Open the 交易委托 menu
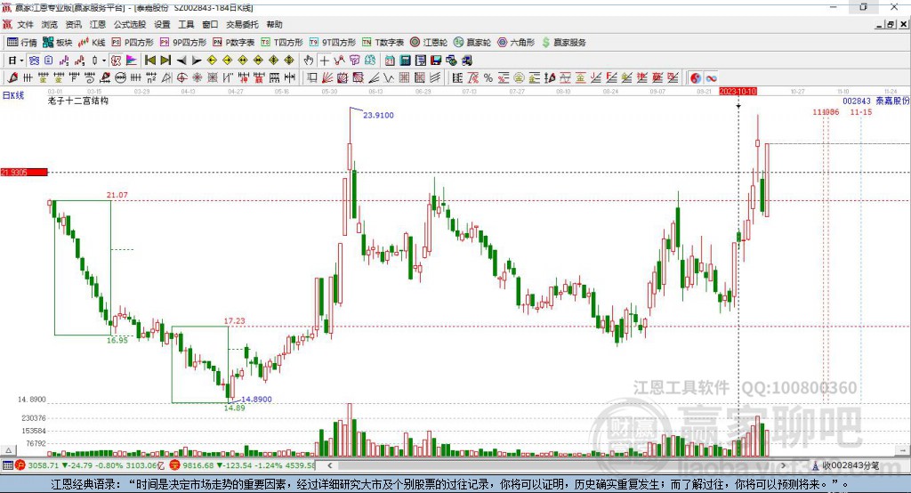The height and width of the screenshot is (493, 911). tap(242, 24)
